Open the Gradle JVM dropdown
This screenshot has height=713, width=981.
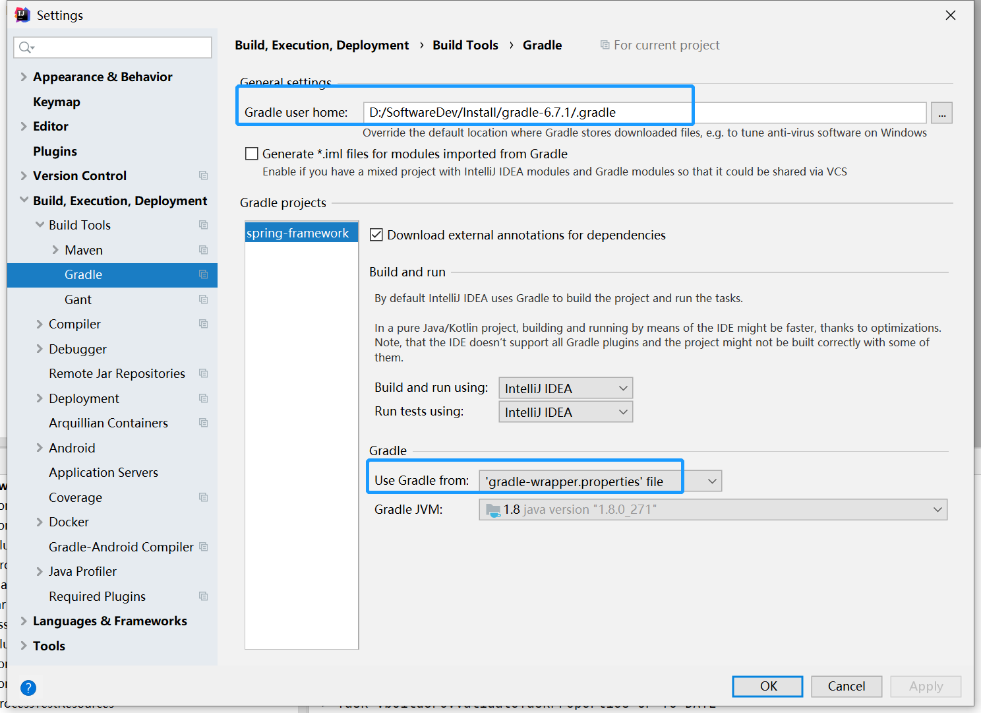coord(713,509)
